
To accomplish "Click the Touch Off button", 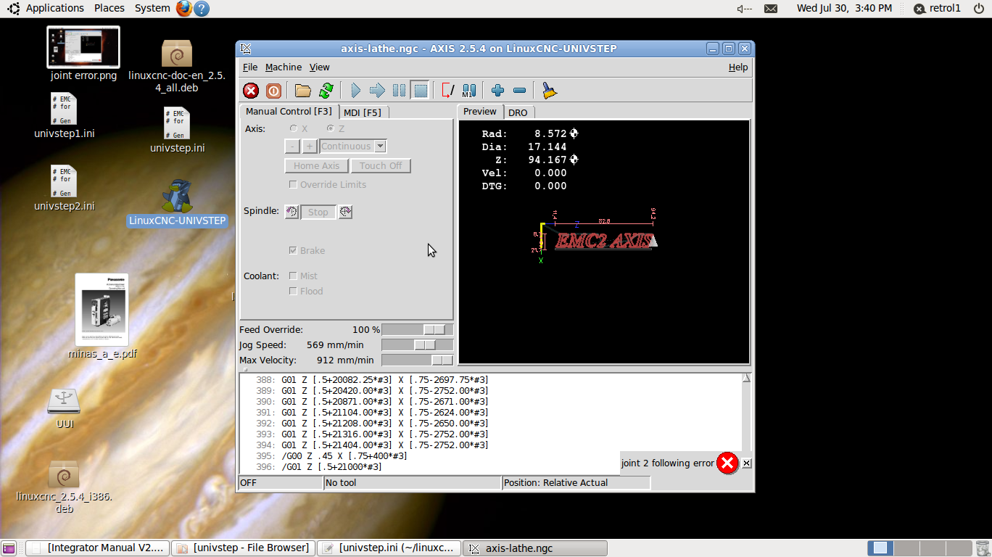I will coord(381,166).
